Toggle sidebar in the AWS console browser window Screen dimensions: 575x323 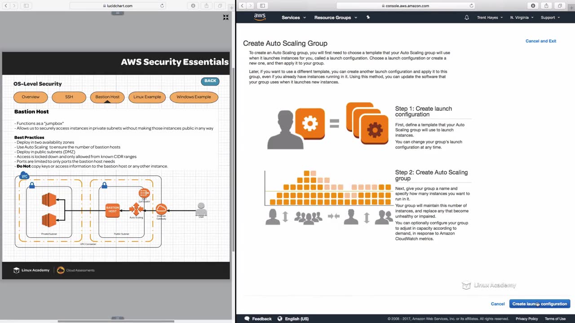[262, 6]
